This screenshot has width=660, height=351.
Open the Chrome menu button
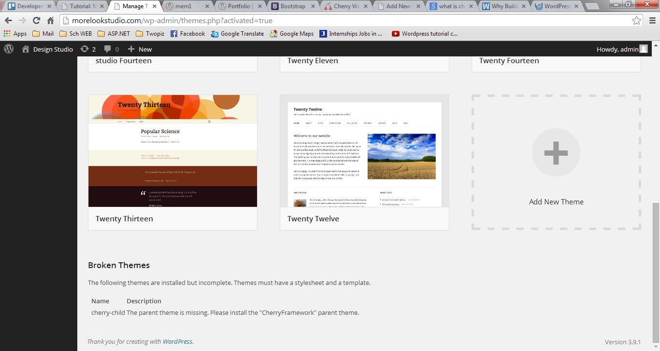click(651, 21)
